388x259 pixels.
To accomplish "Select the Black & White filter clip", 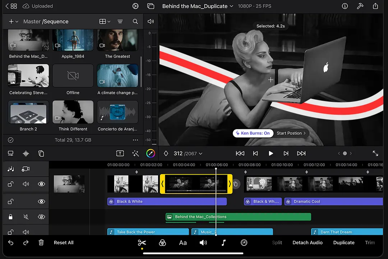I will click(x=167, y=201).
